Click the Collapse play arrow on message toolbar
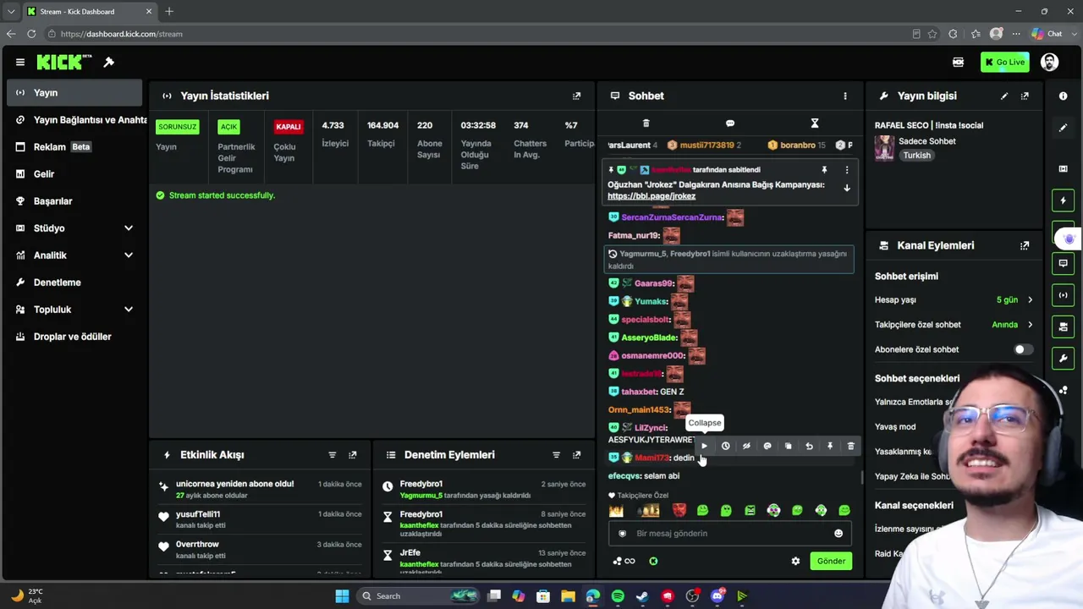Image resolution: width=1083 pixels, height=609 pixels. pyautogui.click(x=704, y=446)
